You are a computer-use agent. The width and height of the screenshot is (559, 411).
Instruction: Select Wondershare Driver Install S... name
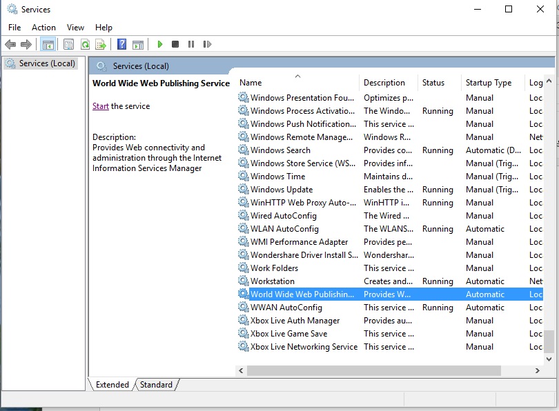[304, 255]
